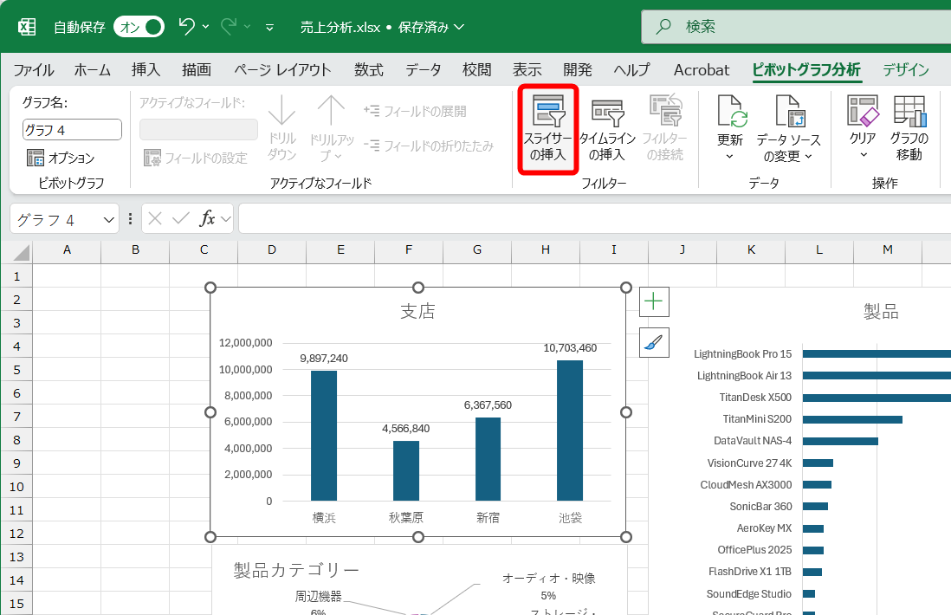Open the 開発 tab
951x615 pixels.
click(x=578, y=70)
